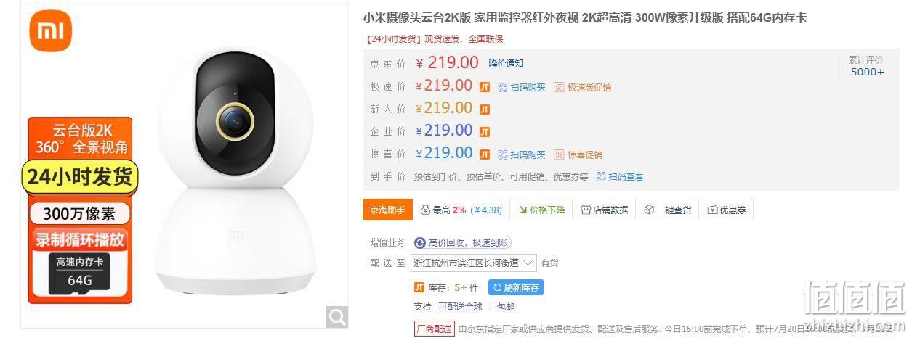Select the 京淘助手 tab
This screenshot has width=912, height=338.
tap(388, 210)
